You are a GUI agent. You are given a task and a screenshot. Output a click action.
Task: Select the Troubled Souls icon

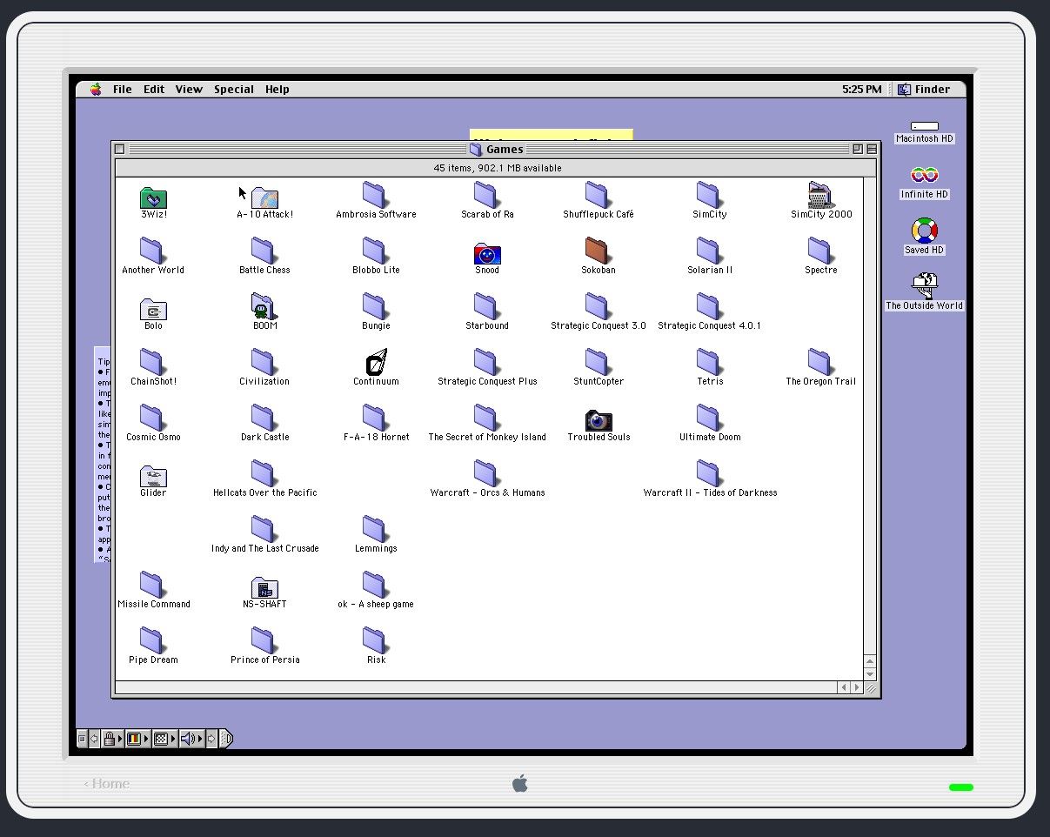(x=599, y=420)
